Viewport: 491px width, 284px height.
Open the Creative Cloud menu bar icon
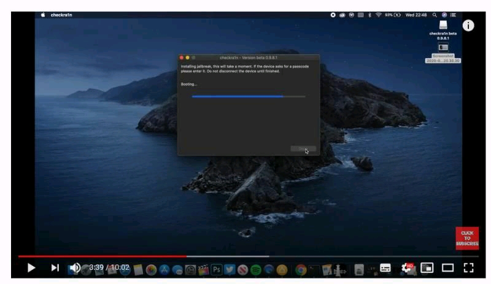342,15
